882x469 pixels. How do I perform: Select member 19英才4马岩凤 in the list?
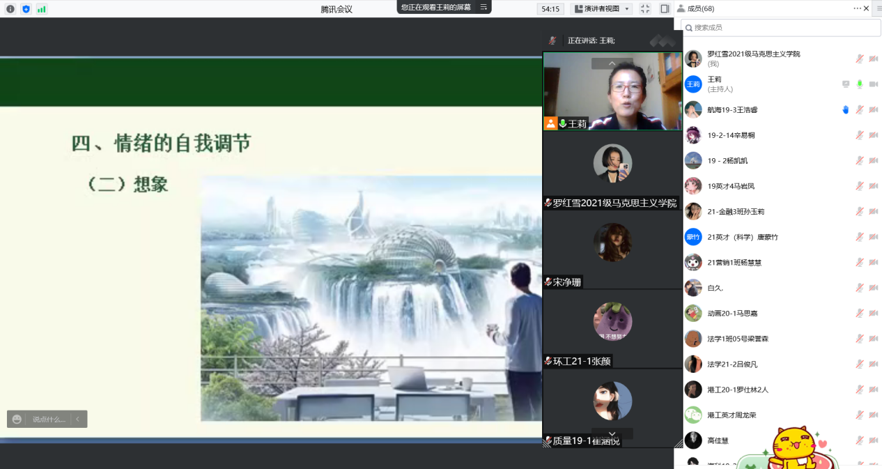(x=731, y=186)
